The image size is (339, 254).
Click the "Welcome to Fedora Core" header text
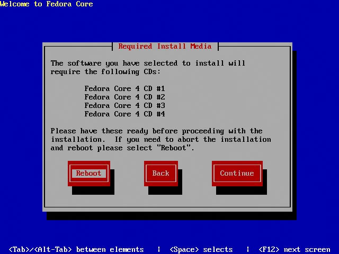pyautogui.click(x=47, y=4)
